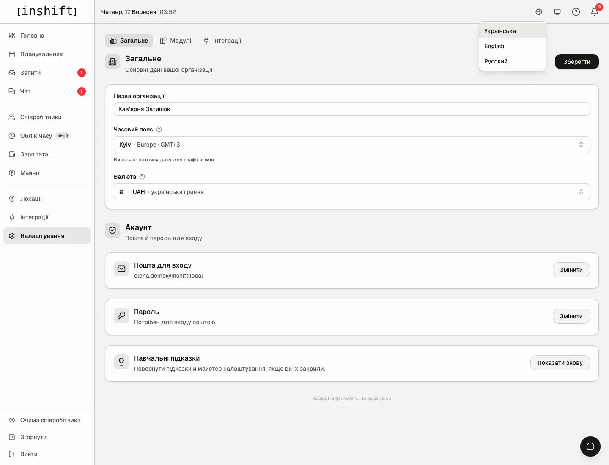
Task: Click the inshift logo
Action: point(47,11)
